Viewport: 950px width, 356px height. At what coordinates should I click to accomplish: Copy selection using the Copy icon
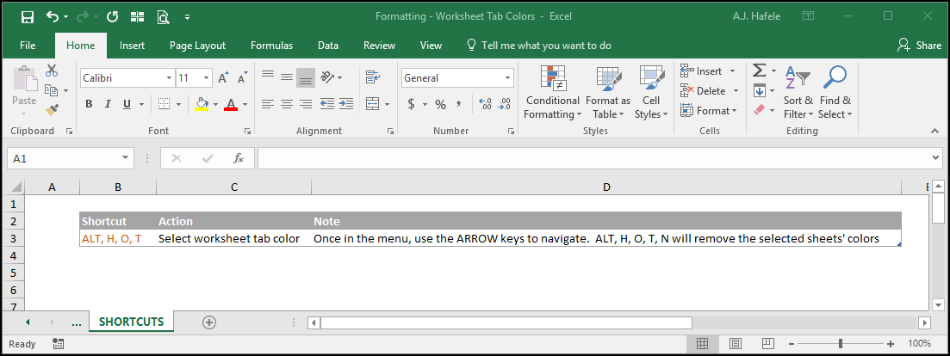click(52, 90)
